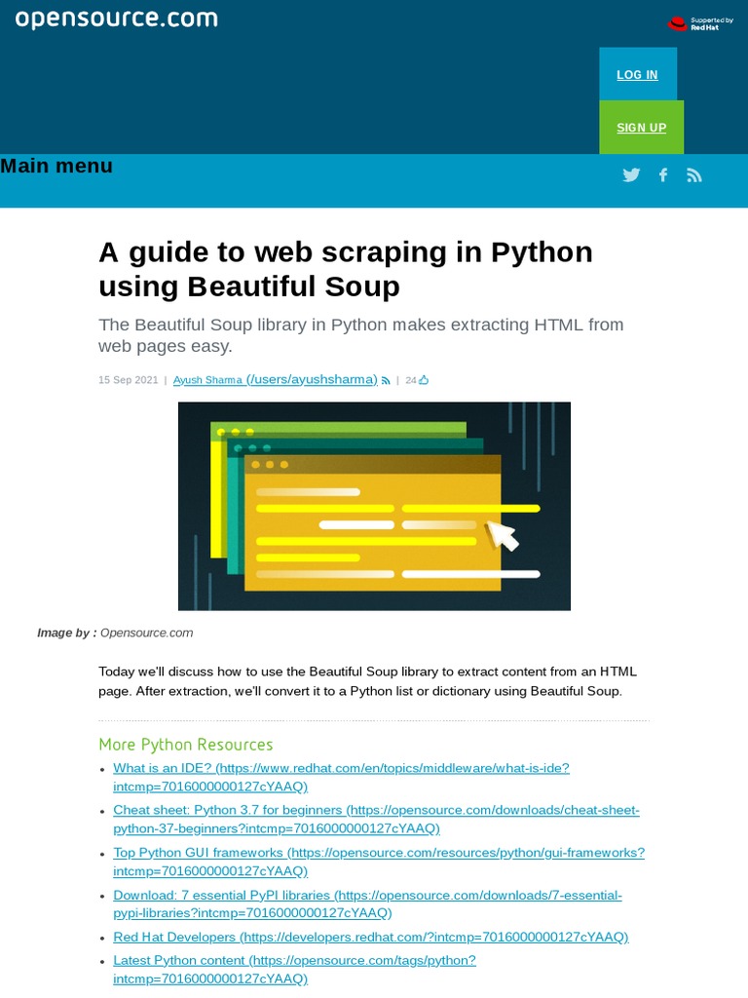The width and height of the screenshot is (748, 998).
Task: Click the RSS feed icon in menu bar
Action: (693, 174)
